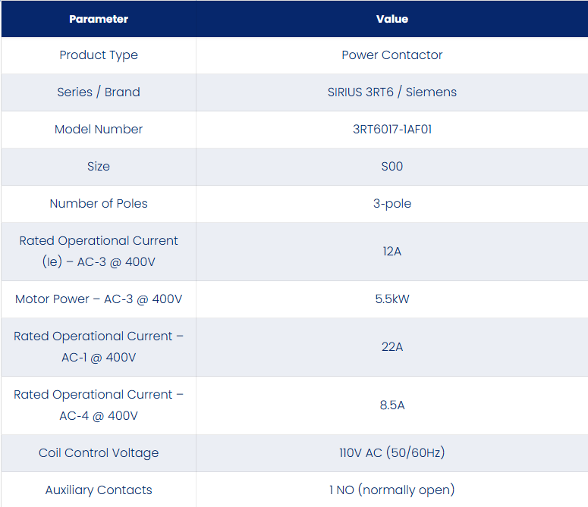Click the Value column header
The height and width of the screenshot is (507, 588).
tap(392, 19)
